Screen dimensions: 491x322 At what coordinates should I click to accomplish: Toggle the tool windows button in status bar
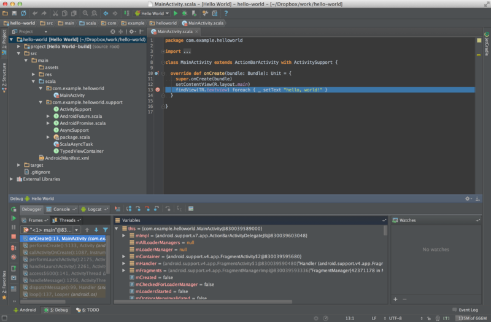4,318
